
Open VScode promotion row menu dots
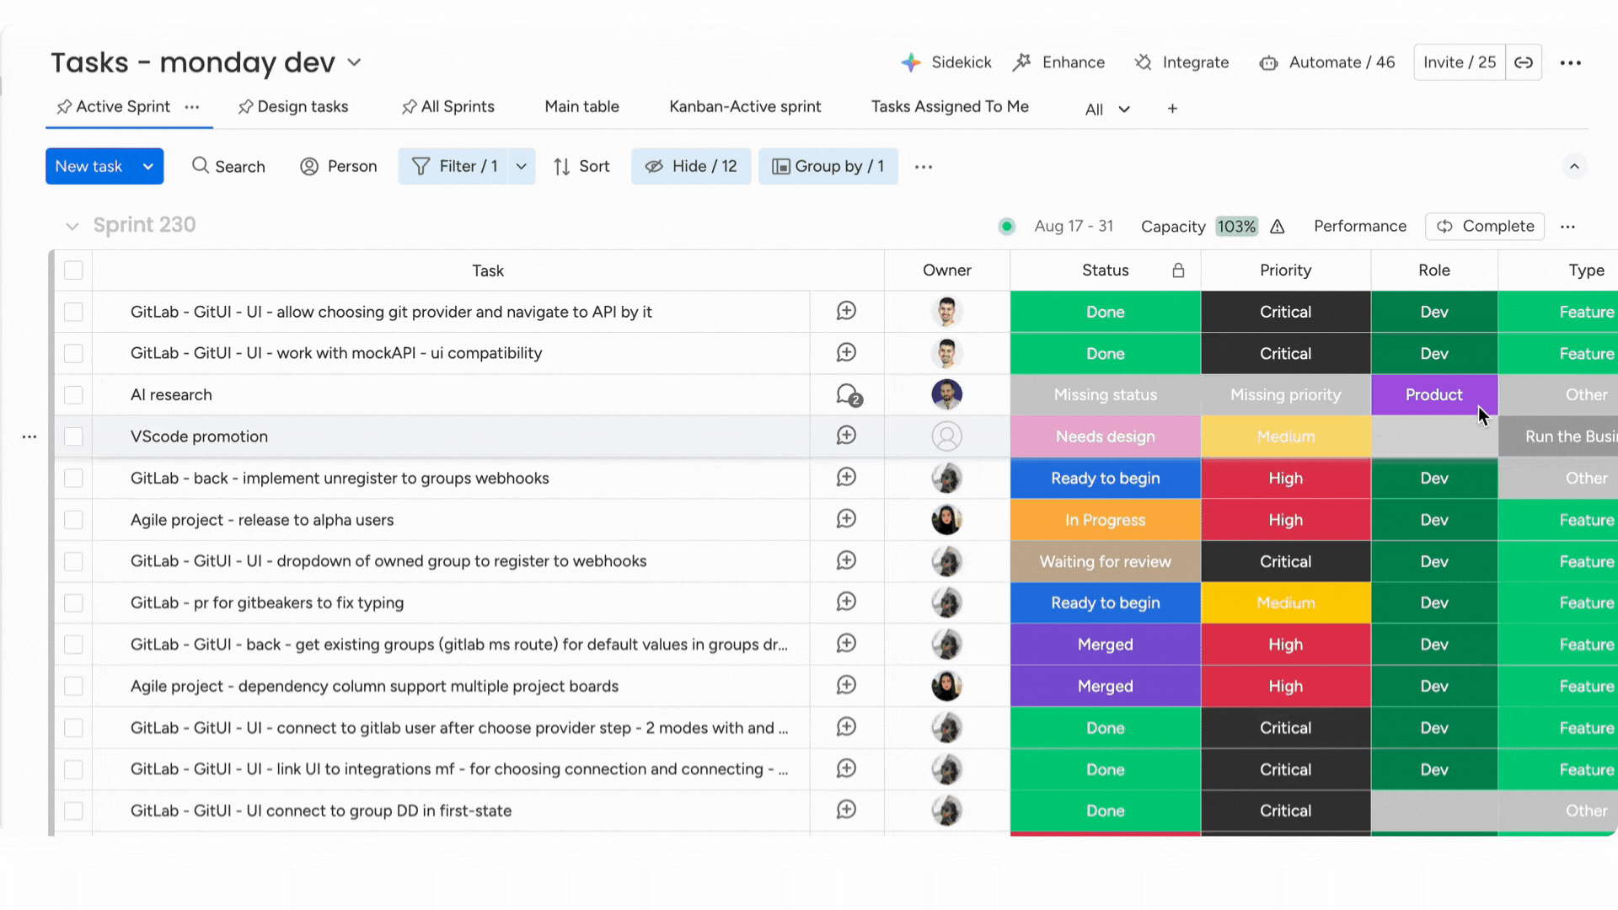pyautogui.click(x=29, y=436)
